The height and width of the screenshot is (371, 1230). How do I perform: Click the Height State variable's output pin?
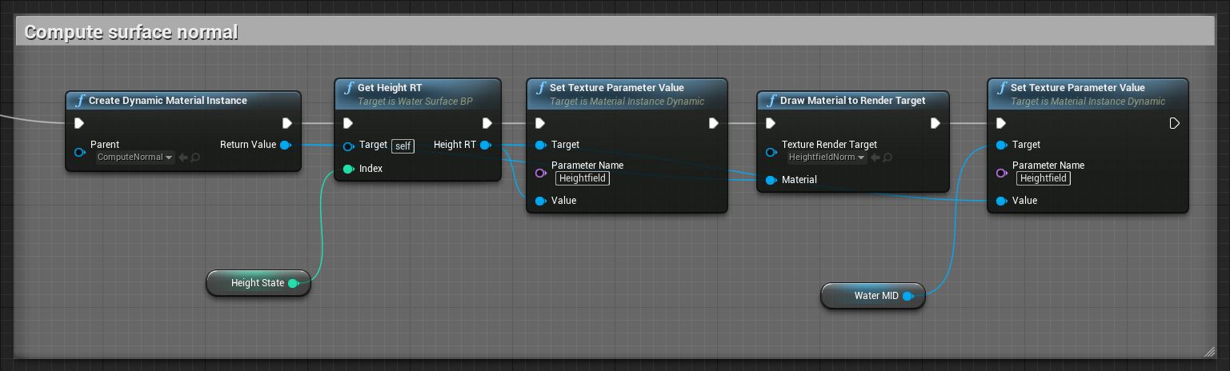293,283
